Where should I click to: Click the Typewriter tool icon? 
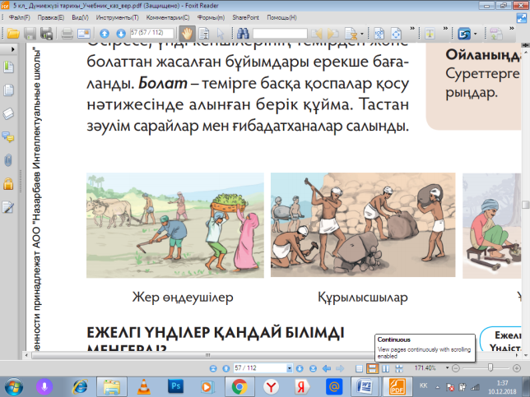coord(430,34)
